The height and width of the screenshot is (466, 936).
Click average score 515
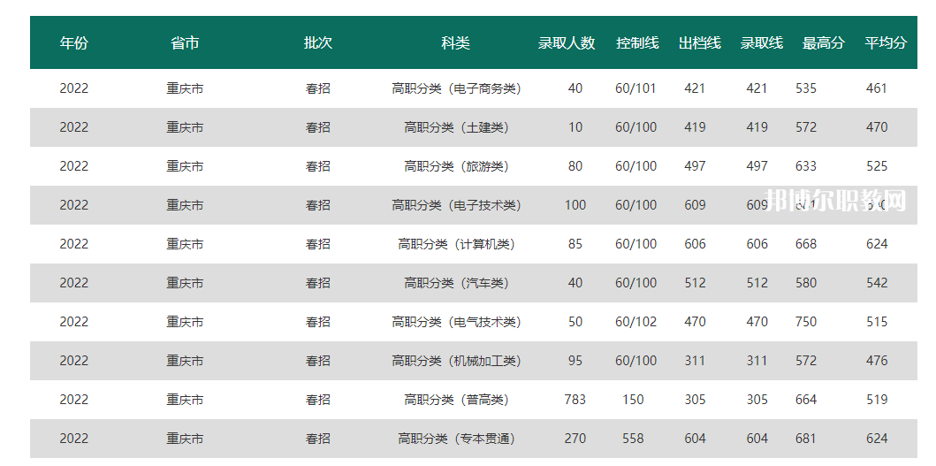(876, 321)
